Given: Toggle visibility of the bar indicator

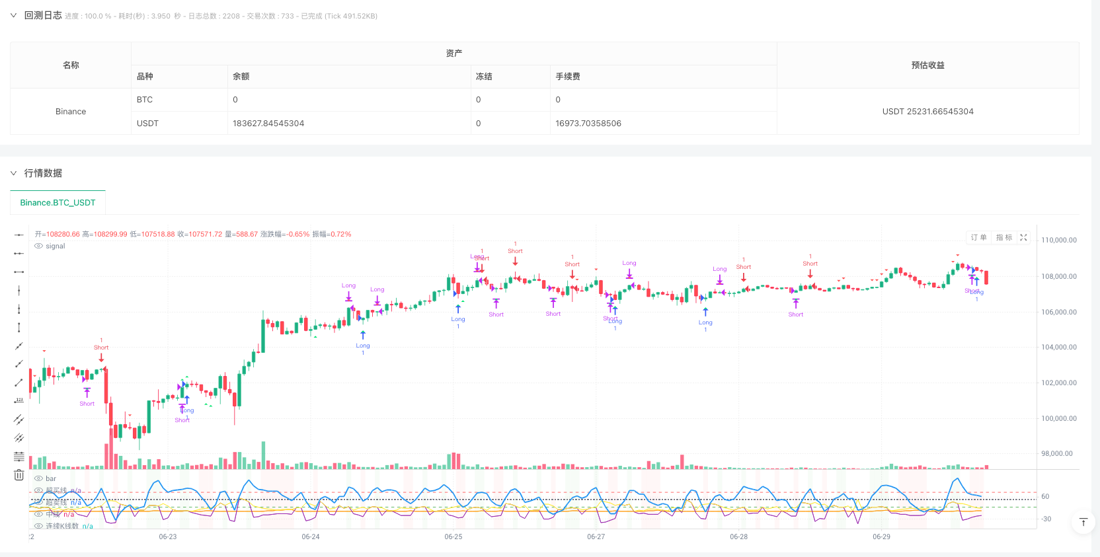Looking at the screenshot, I should coord(39,478).
